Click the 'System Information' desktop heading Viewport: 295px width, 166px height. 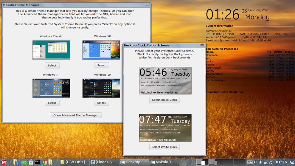tap(219, 26)
